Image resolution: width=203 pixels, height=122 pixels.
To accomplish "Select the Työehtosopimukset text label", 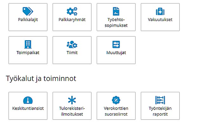I will tap(116, 22).
